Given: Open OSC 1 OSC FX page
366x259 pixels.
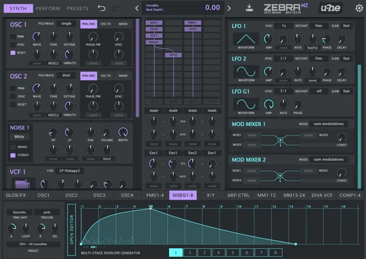Looking at the screenshot, I should click(106, 24).
